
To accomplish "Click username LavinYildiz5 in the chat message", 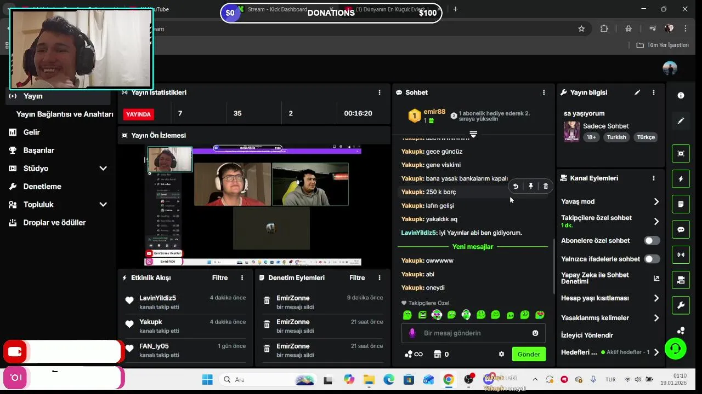I will (419, 233).
